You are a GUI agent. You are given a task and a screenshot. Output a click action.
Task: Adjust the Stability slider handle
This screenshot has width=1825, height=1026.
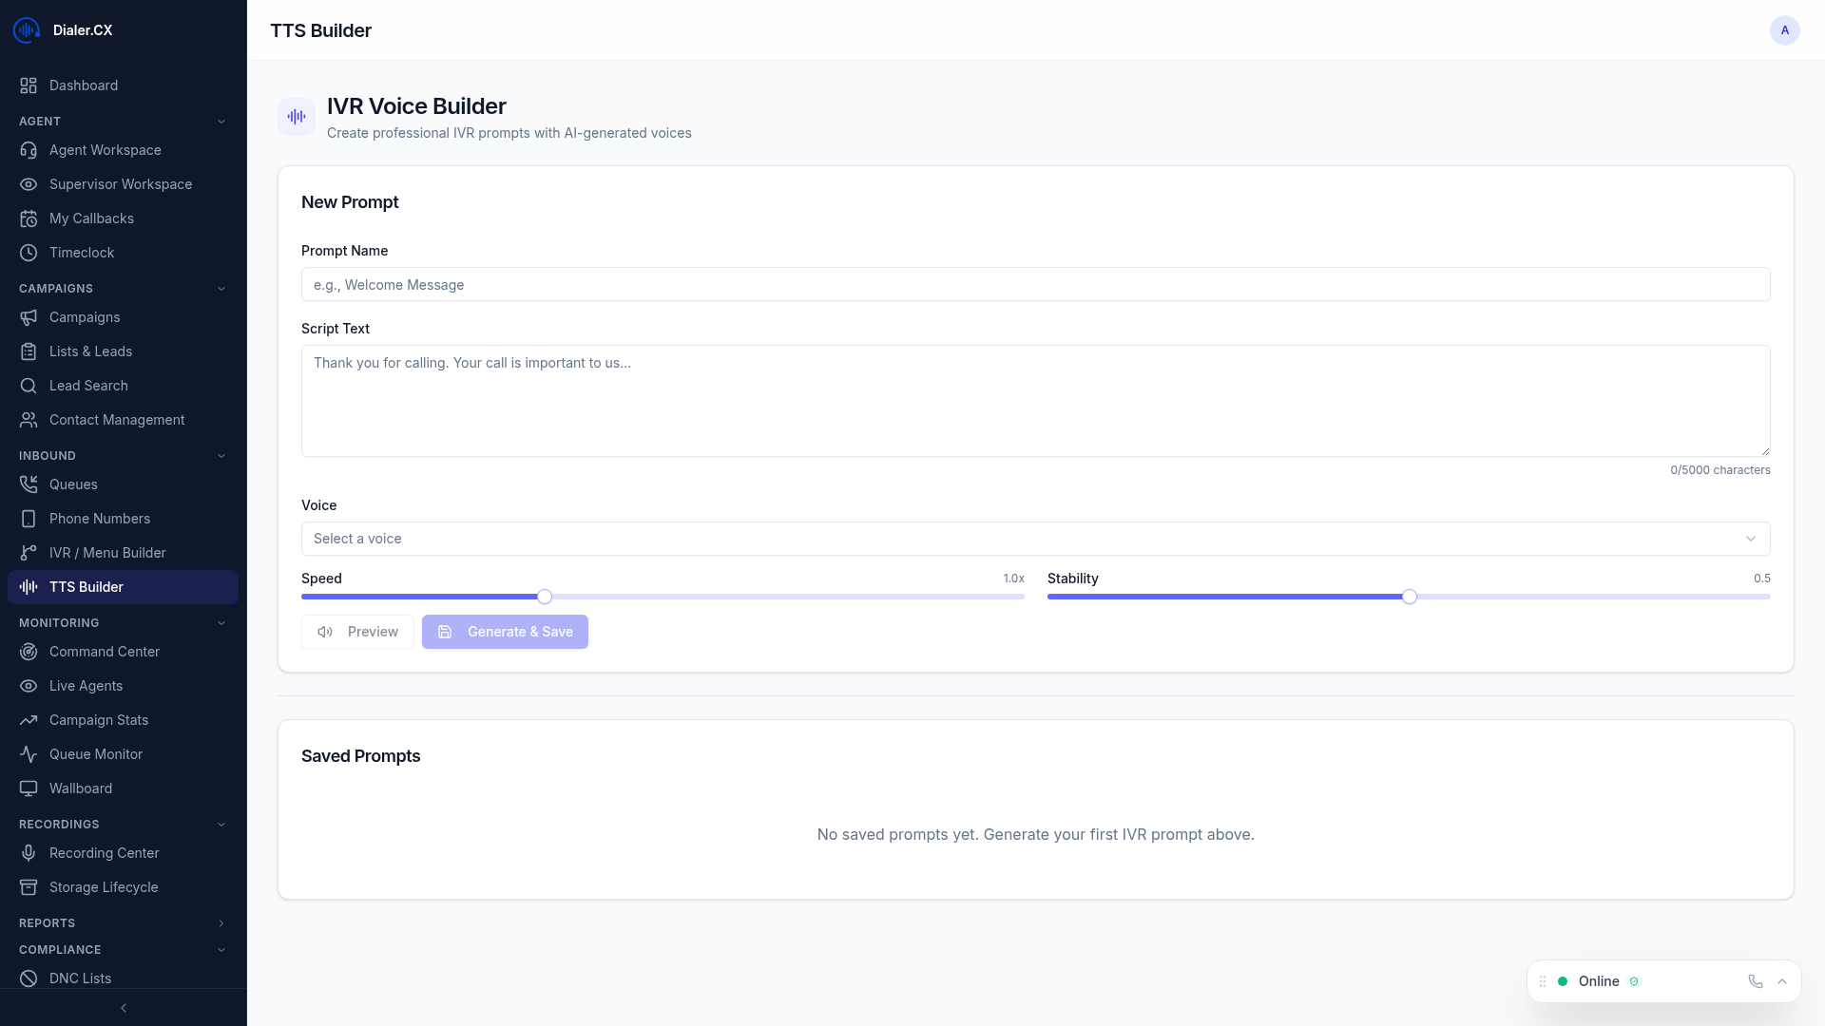[1410, 597]
